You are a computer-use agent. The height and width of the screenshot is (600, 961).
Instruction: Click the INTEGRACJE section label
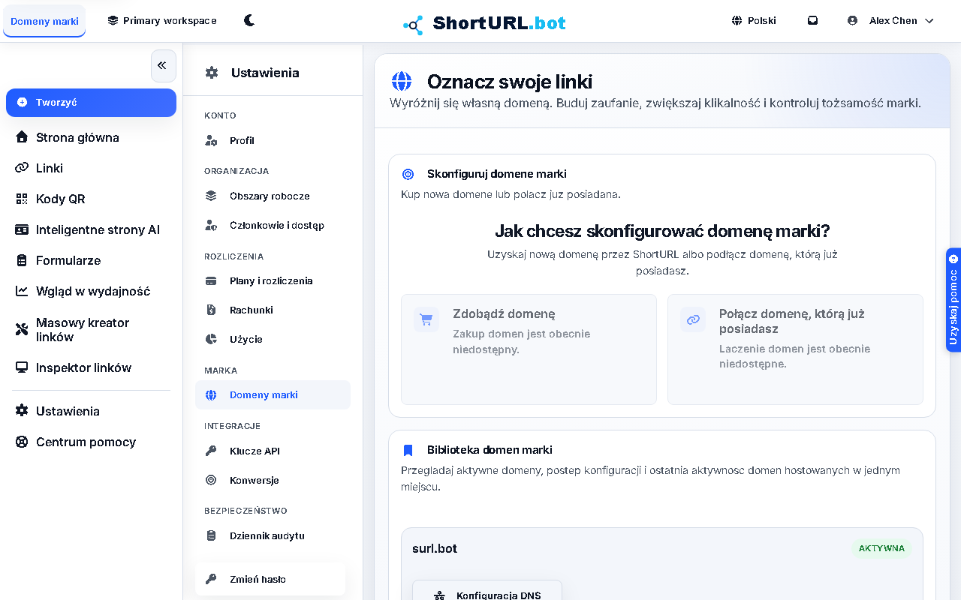coord(233,426)
